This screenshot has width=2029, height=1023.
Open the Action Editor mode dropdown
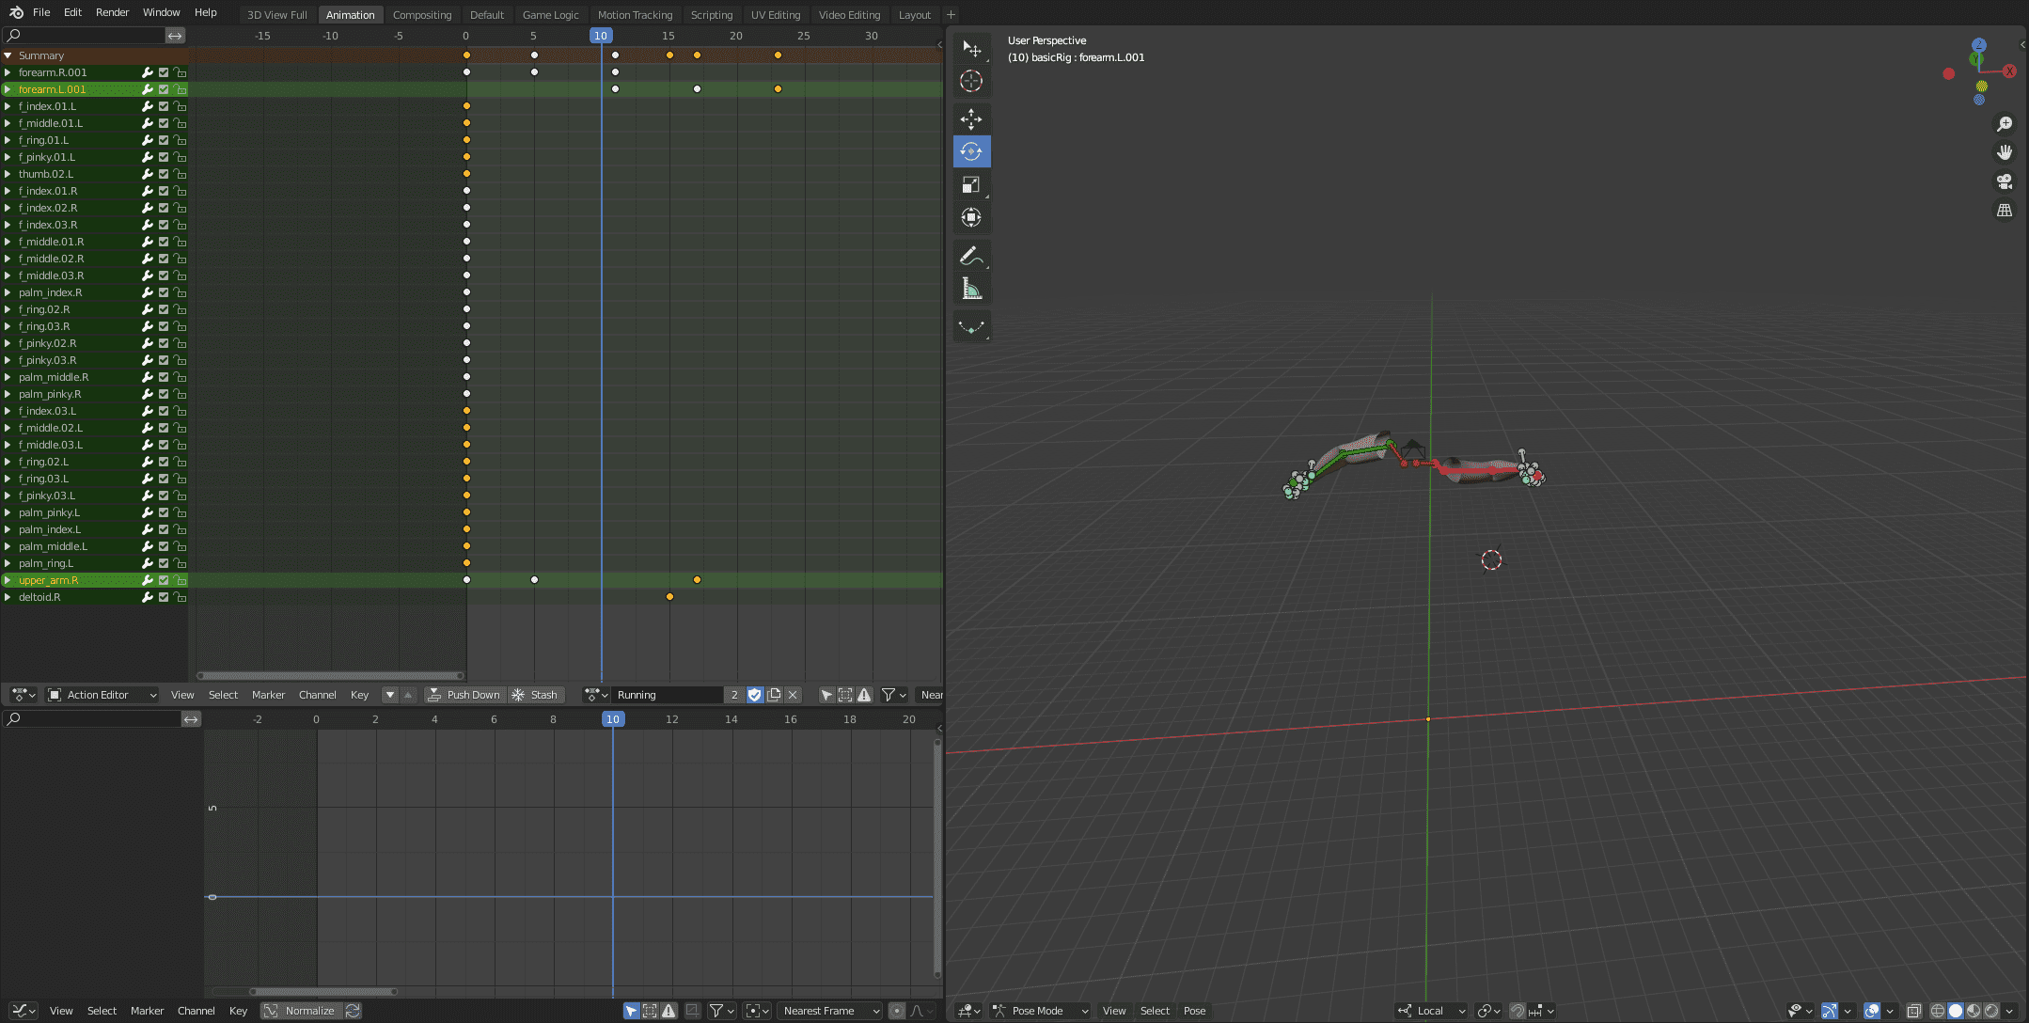tap(102, 695)
